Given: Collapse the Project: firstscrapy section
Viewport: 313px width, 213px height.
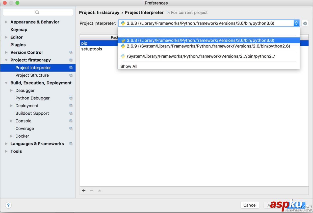Looking at the screenshot, I should [x=6, y=60].
